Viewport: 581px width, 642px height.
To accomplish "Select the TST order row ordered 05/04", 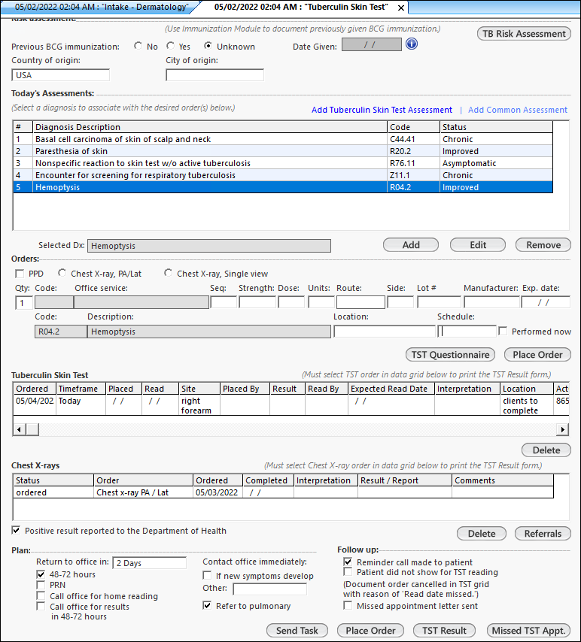I will tap(291, 405).
